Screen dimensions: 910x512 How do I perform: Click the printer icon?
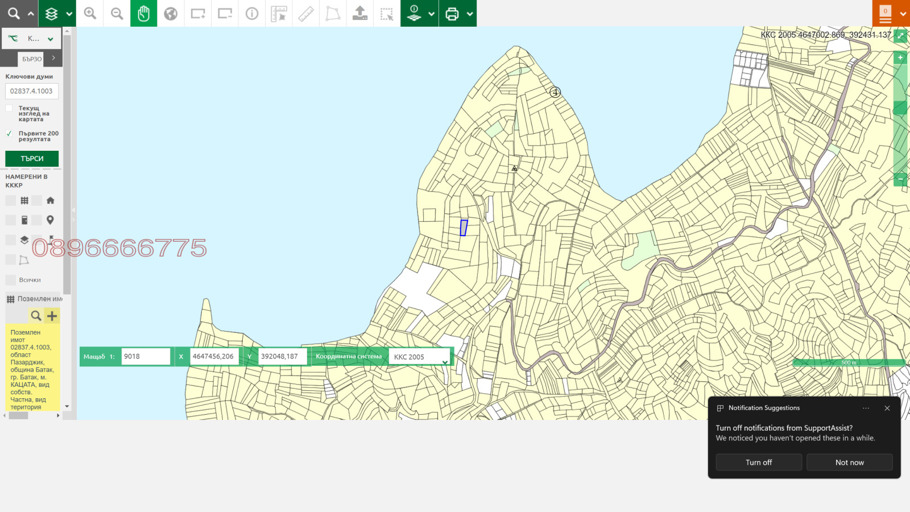click(452, 14)
